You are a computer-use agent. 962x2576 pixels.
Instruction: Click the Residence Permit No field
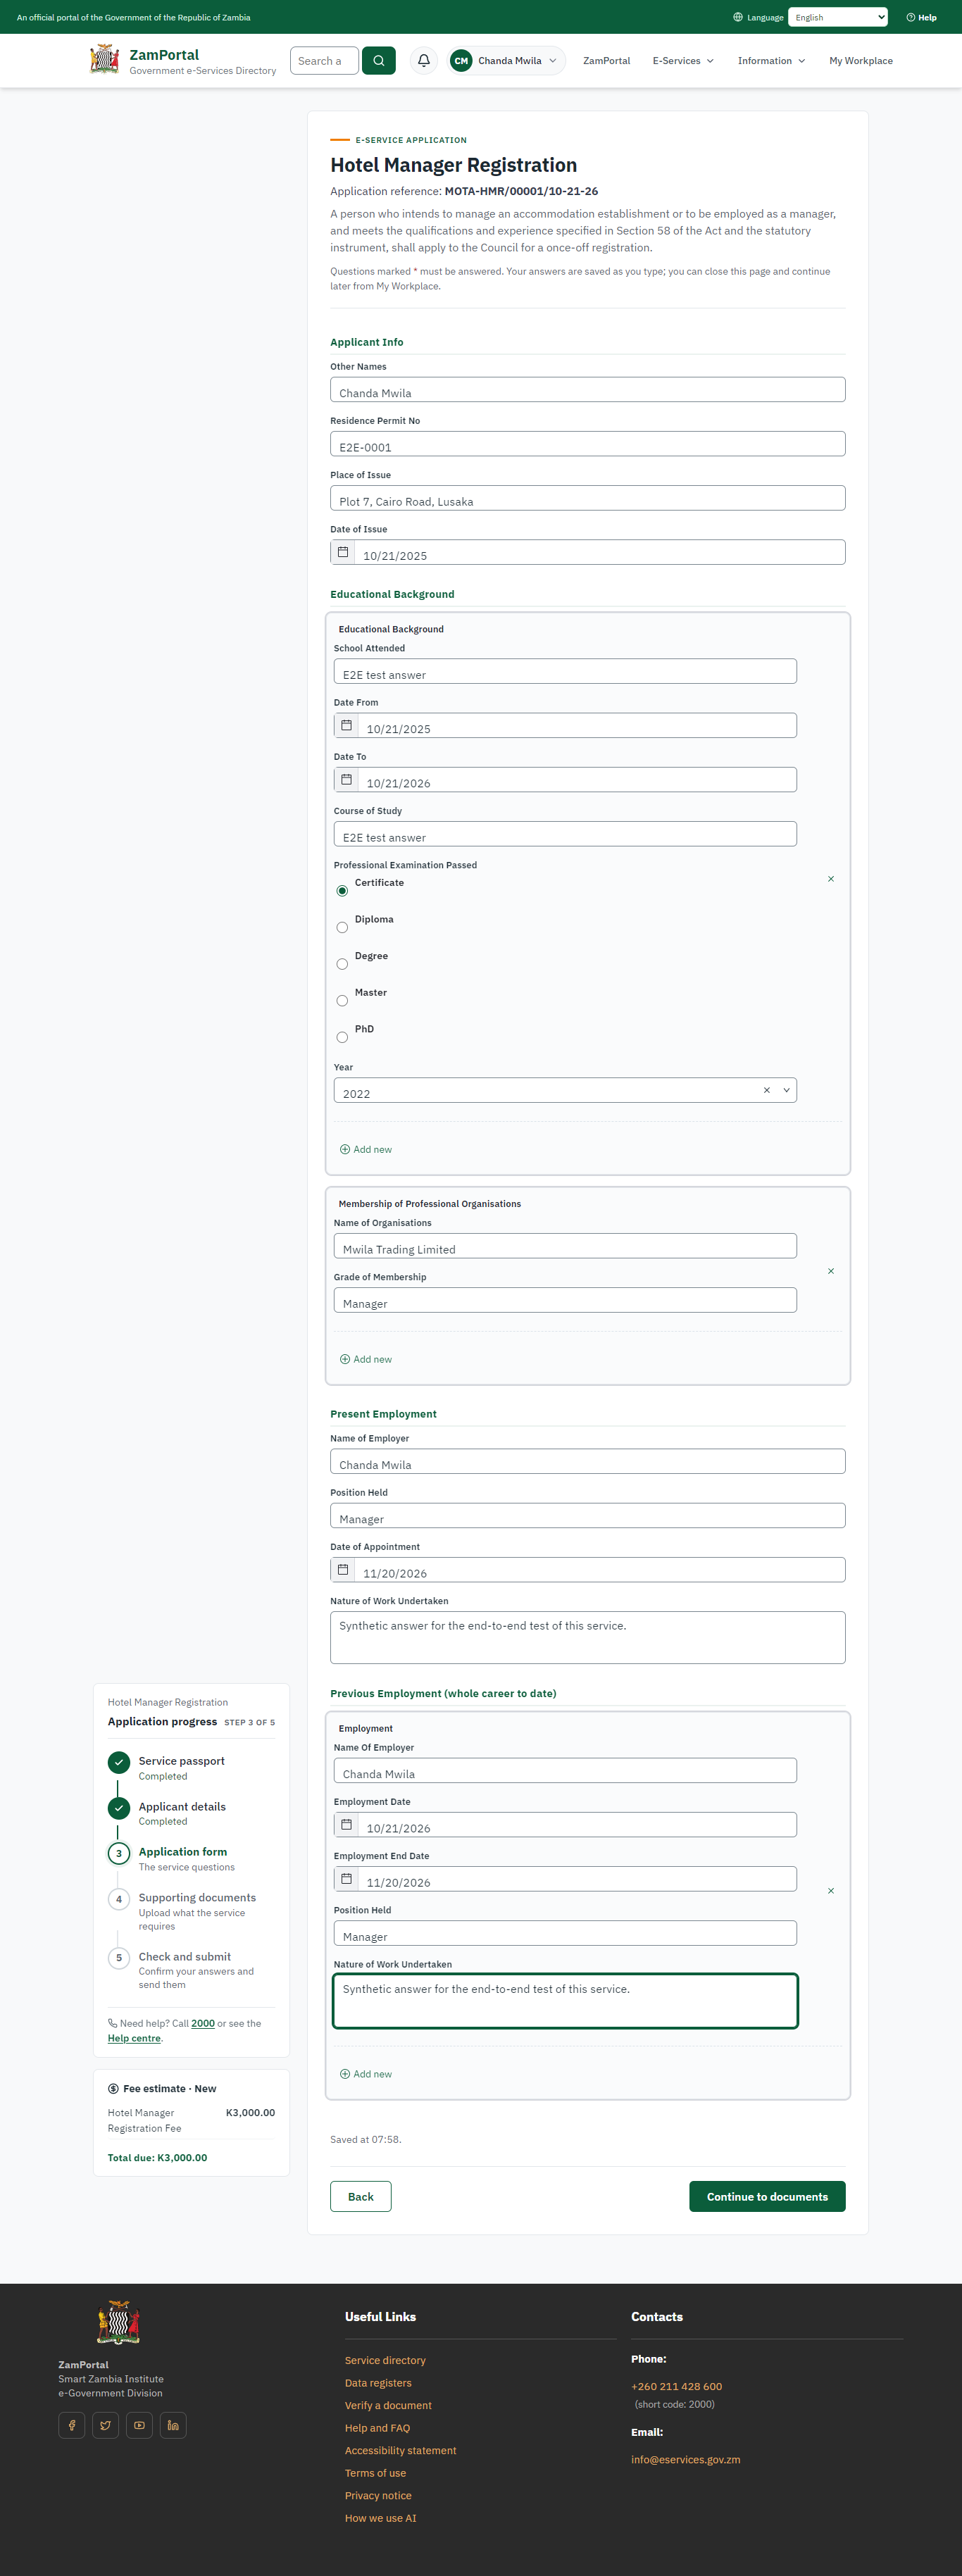588,444
